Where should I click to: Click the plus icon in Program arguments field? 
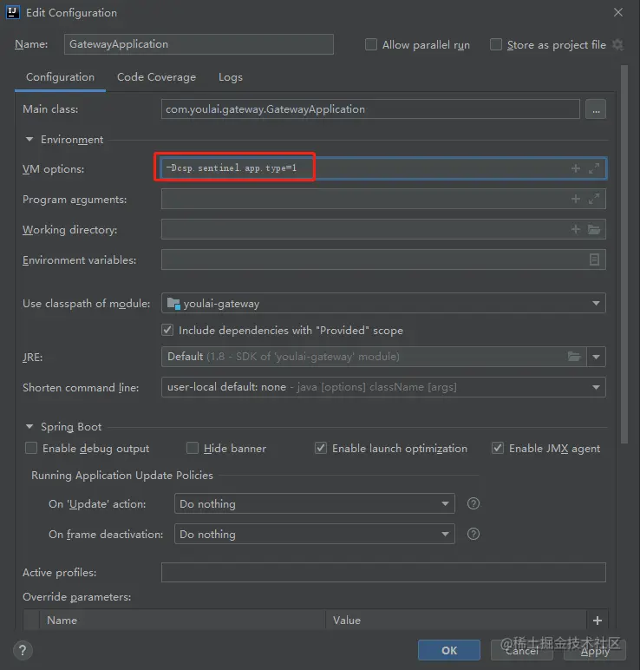576,199
